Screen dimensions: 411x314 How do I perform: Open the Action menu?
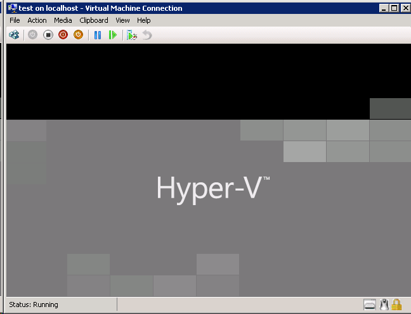pos(37,20)
